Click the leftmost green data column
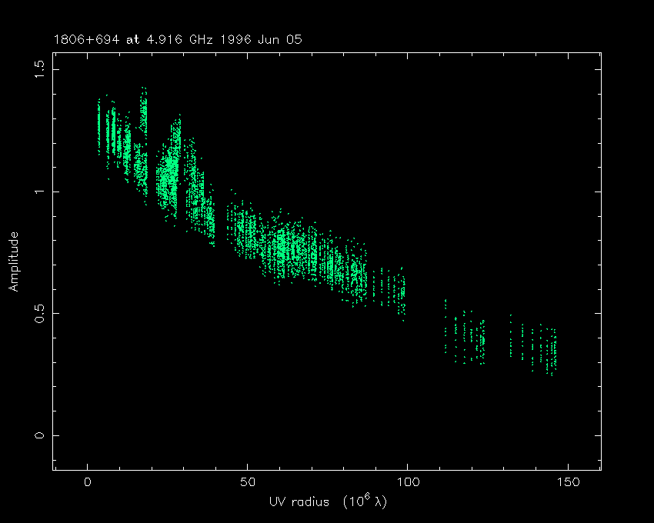Viewport: 654px width, 523px height. 98,127
